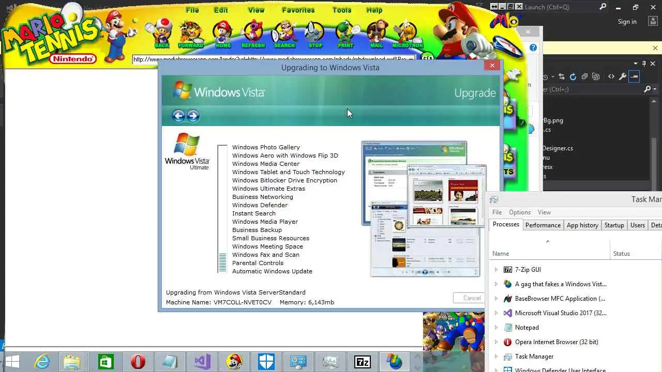
Task: Dismiss the yellow Visual Studio info bar
Action: pos(655,48)
